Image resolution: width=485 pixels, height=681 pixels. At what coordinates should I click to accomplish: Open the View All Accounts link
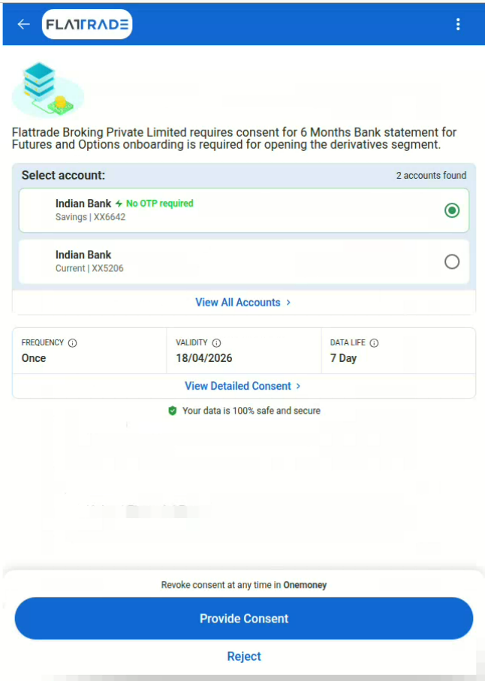click(237, 303)
